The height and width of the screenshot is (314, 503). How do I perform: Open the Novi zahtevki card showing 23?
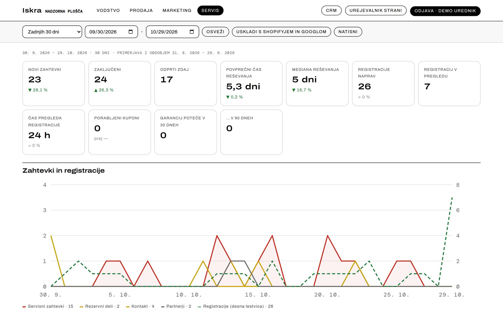(x=54, y=83)
